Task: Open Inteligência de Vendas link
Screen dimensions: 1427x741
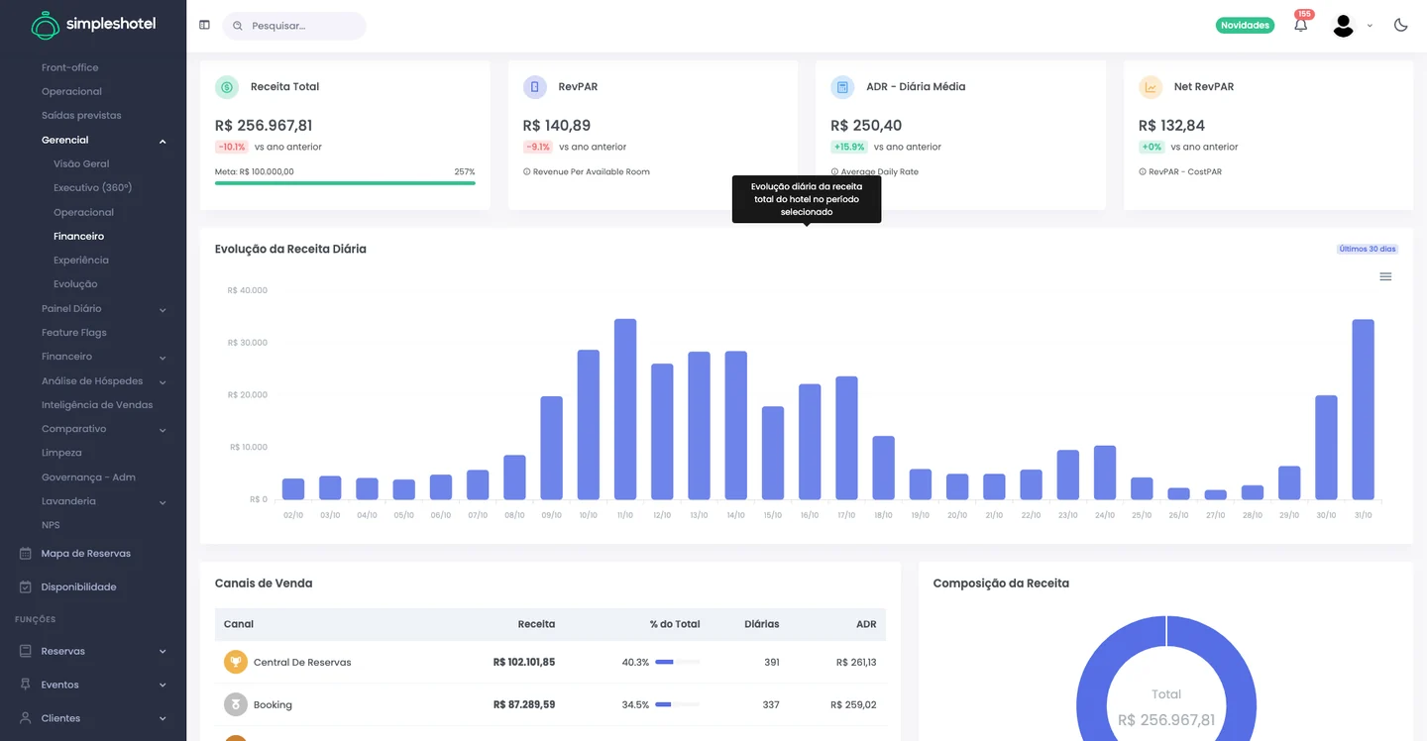Action: [x=97, y=405]
